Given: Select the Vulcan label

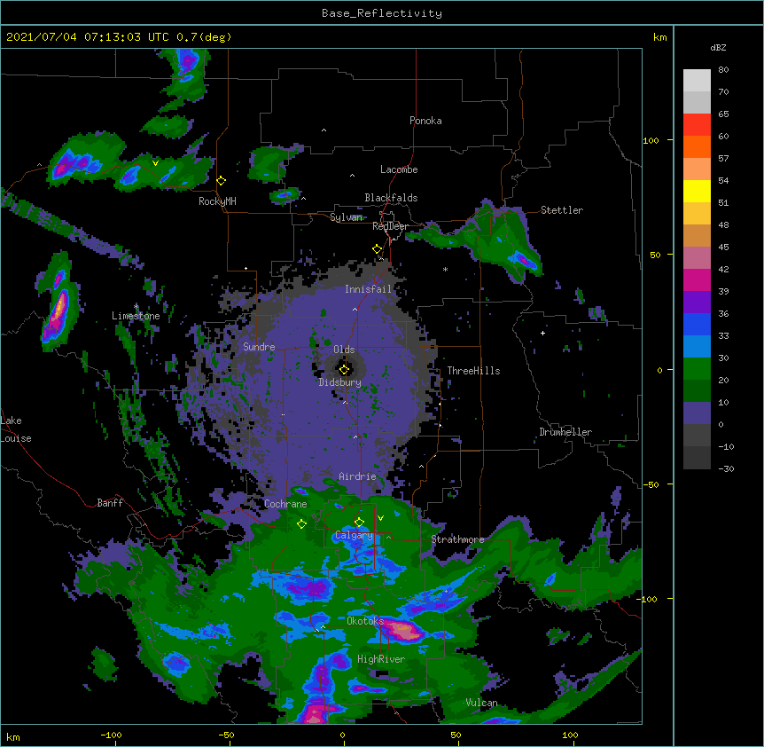Looking at the screenshot, I should [x=481, y=703].
